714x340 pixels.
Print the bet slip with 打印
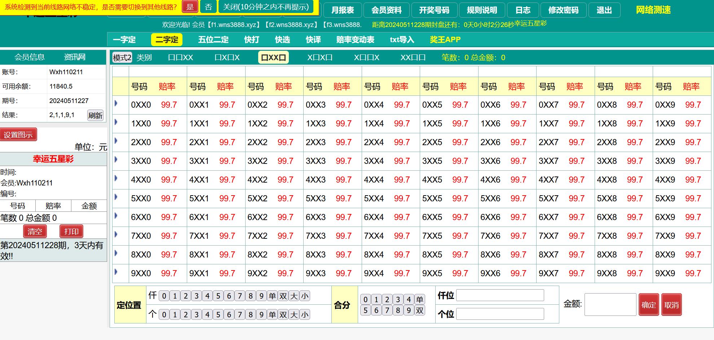pyautogui.click(x=71, y=231)
